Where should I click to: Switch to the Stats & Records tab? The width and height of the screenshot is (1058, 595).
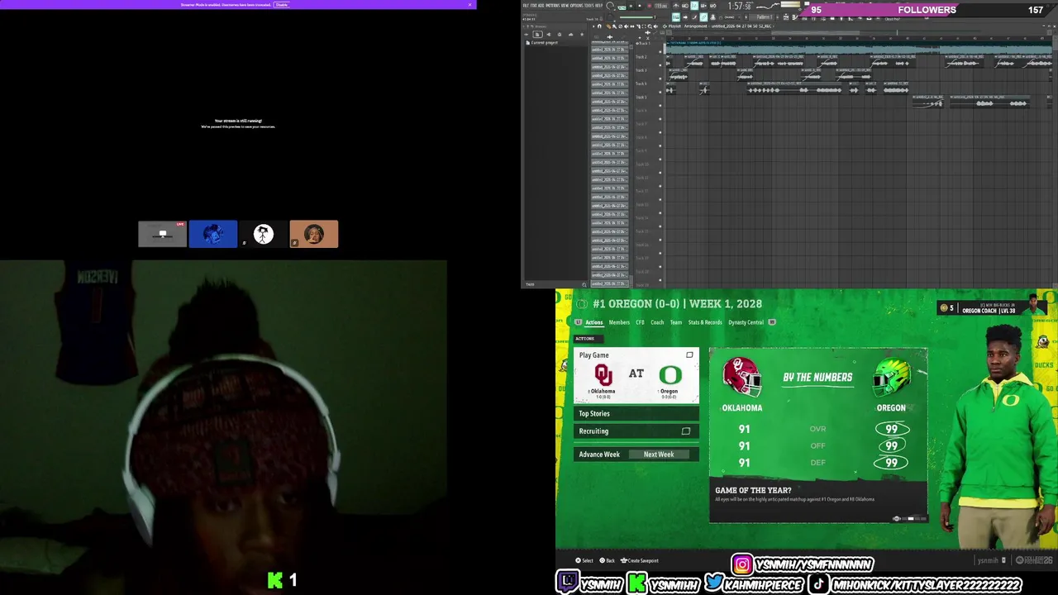[705, 322]
